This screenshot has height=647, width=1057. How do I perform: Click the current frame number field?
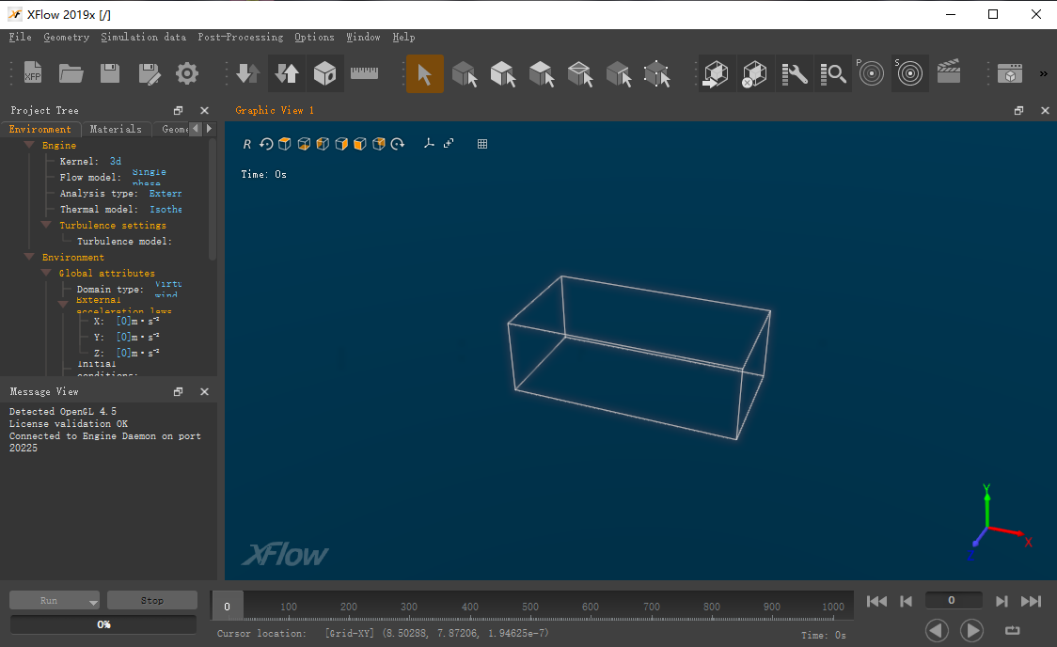coord(954,600)
